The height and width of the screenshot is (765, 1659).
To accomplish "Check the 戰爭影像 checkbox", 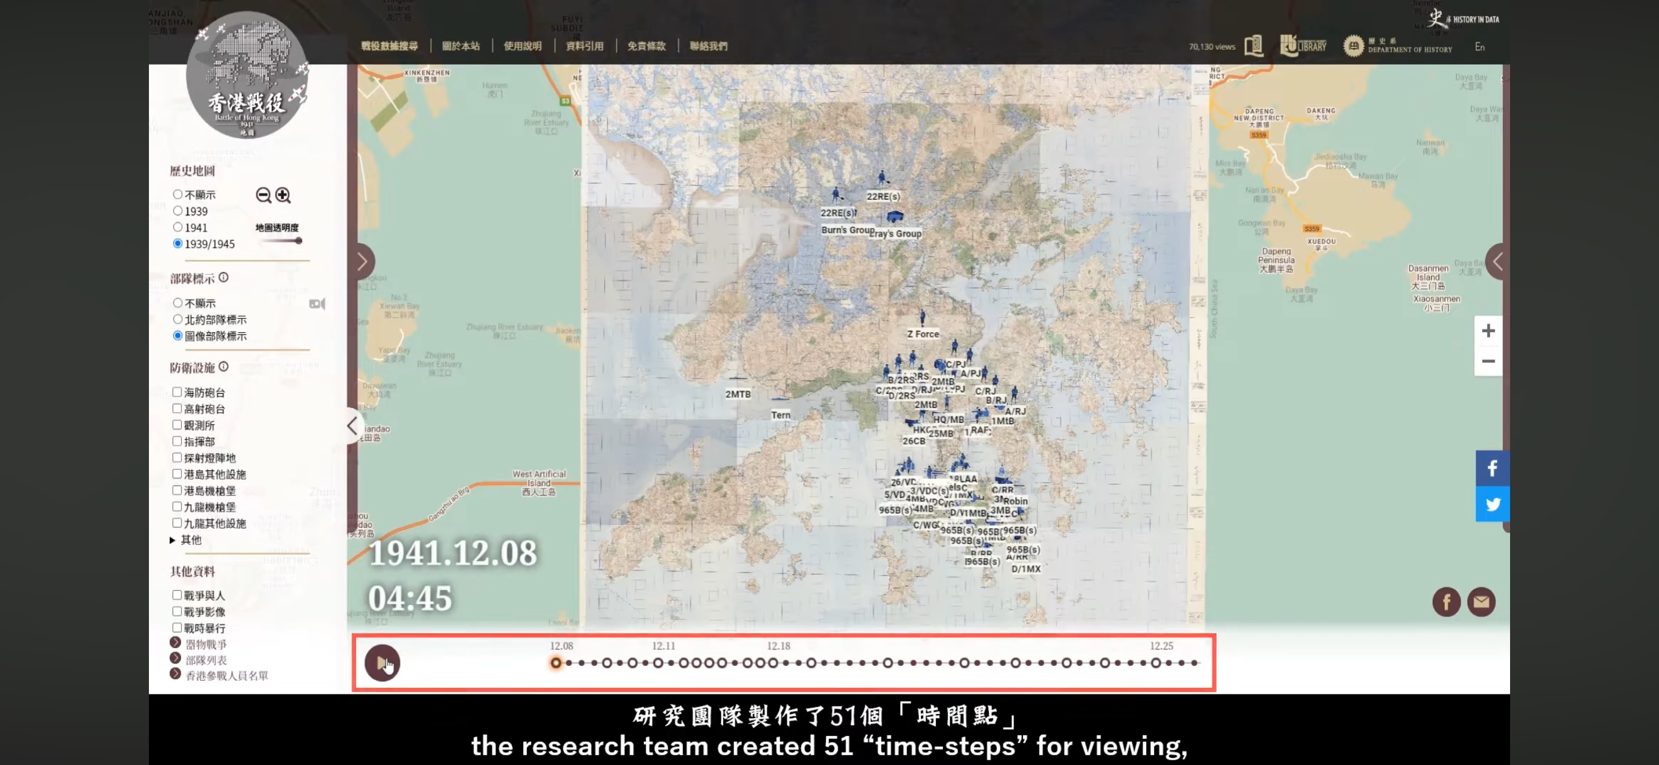I will 177,611.
